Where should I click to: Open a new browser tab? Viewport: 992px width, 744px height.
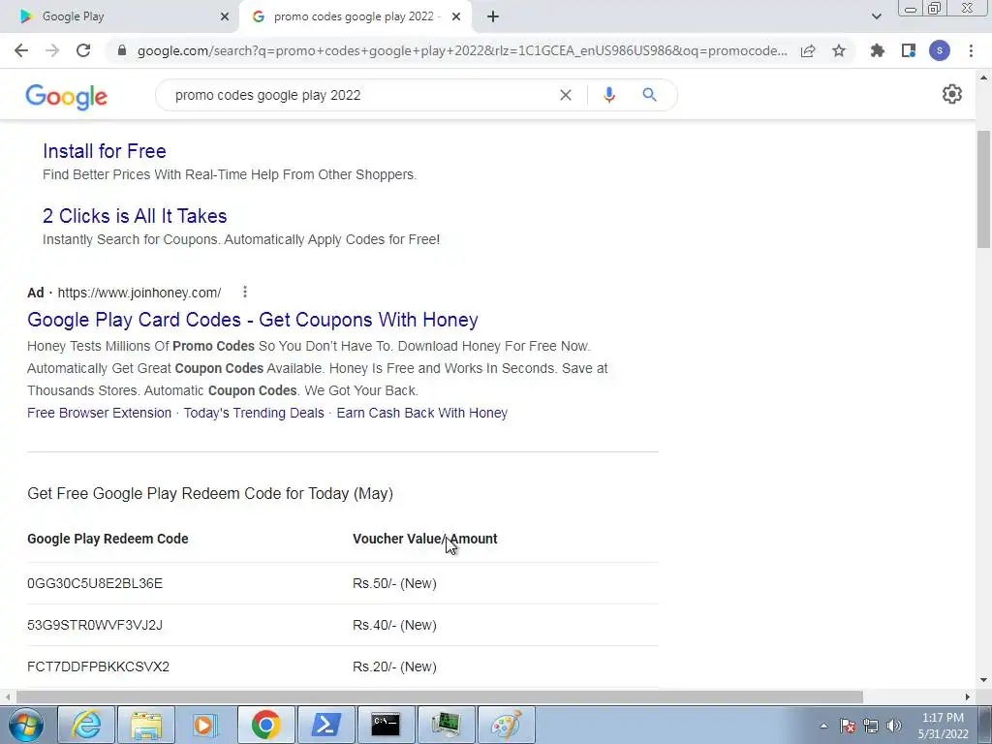[x=493, y=16]
